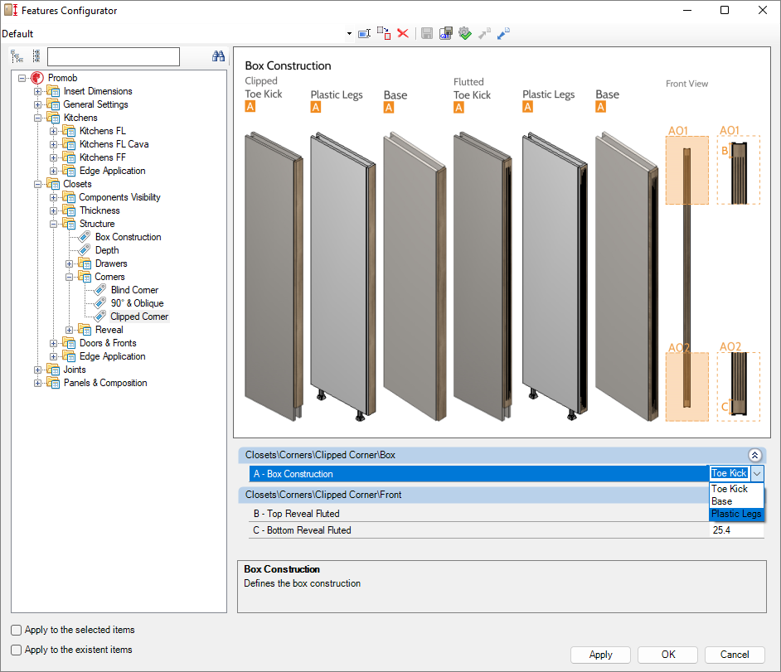This screenshot has height=672, width=781.
Task: Click the collapse all tree icon
Action: pos(36,56)
